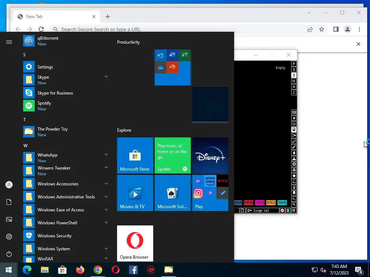Open the Disney+ tile

(210, 155)
